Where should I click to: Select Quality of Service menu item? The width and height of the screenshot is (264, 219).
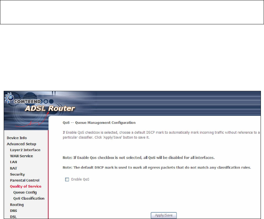26,186
